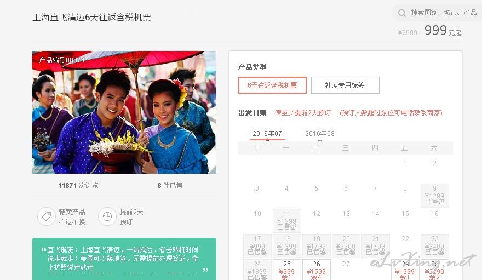Switch to the 2016年07 month tab
The width and height of the screenshot is (482, 280).
pyautogui.click(x=267, y=134)
